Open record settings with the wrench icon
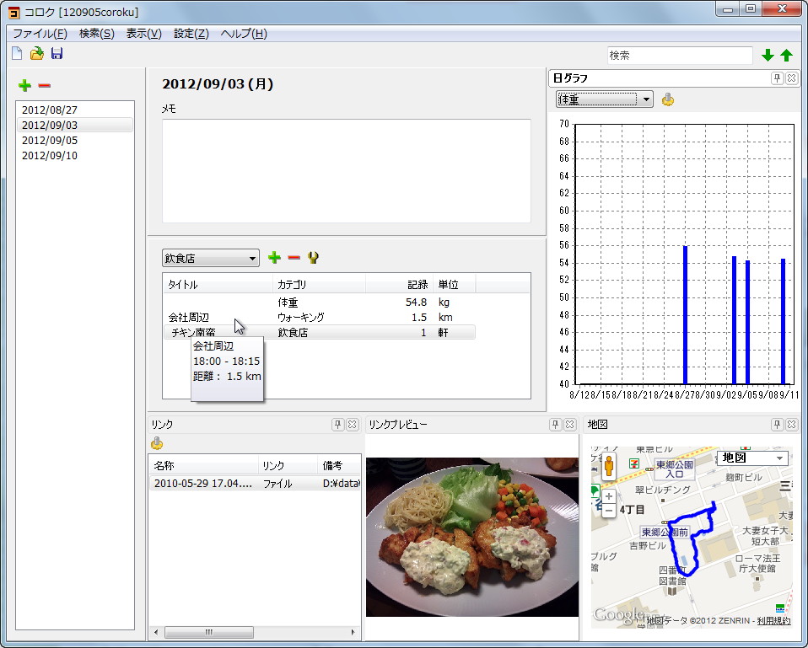Viewport: 808px width, 648px height. coord(313,258)
